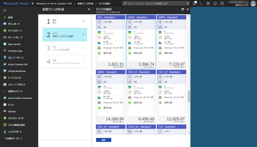The image size is (257, 147).
Task: Select the F1S Standard size card
Action: (x=171, y=129)
